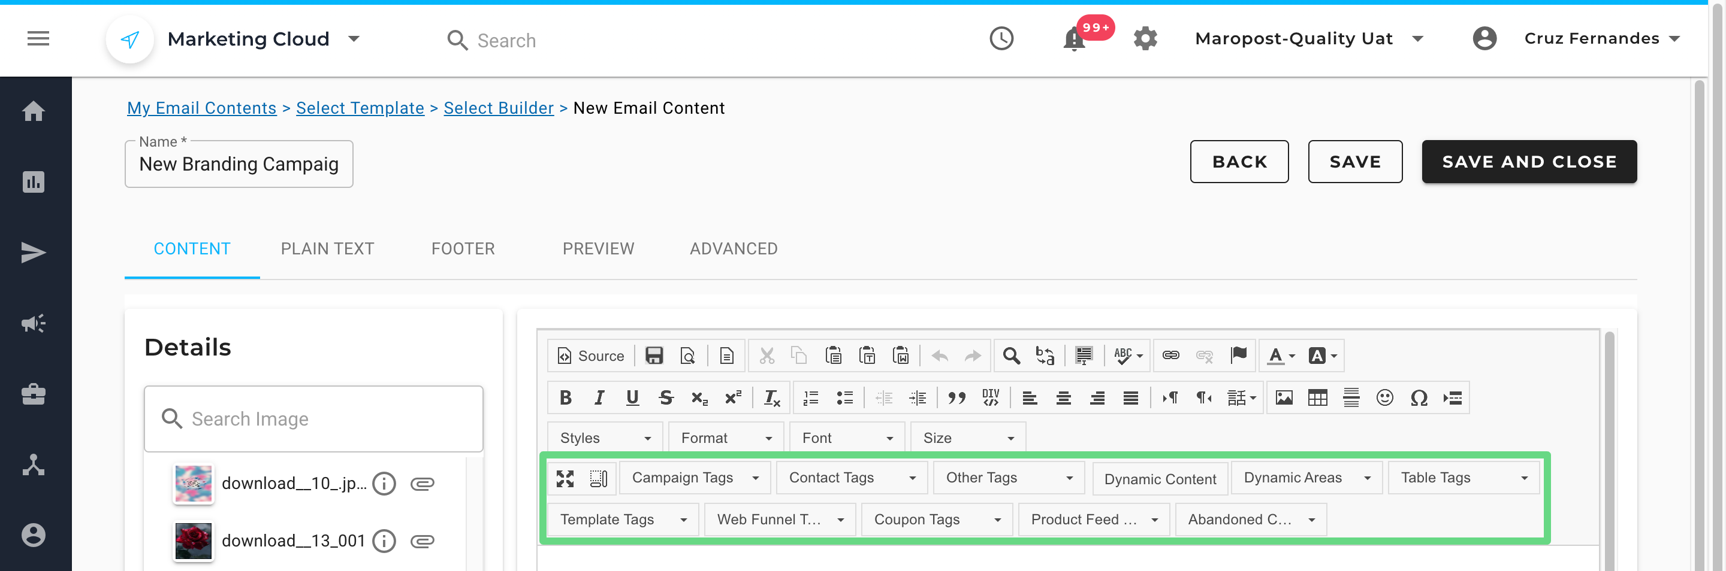This screenshot has height=571, width=1726.
Task: Click the link icon beside download__13_001
Action: point(422,541)
